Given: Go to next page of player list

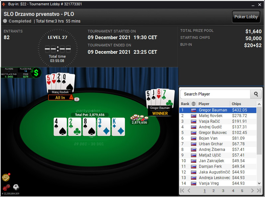Looking at the screenshot, I should (x=252, y=191).
